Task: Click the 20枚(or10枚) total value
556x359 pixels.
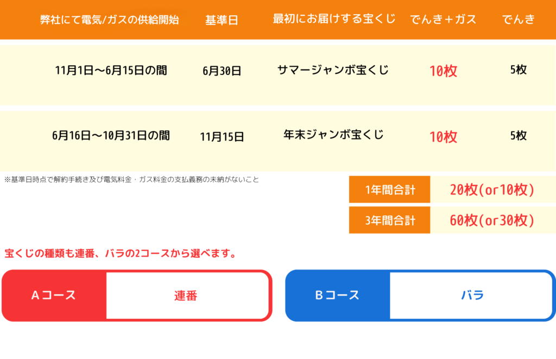Action: [492, 190]
